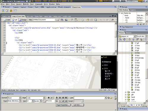Click the List Item button
This screenshot has height=111, width=148.
coord(78,105)
